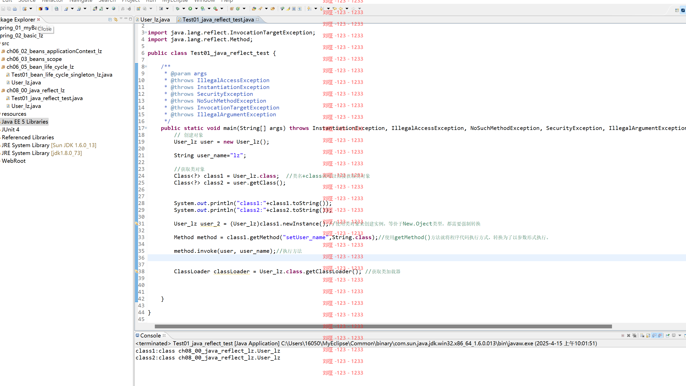This screenshot has height=386, width=686.
Task: Maximize the Package Explorer panel
Action: 130,19
